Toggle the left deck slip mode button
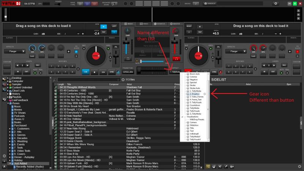The height and width of the screenshot is (171, 304). (x=84, y=49)
